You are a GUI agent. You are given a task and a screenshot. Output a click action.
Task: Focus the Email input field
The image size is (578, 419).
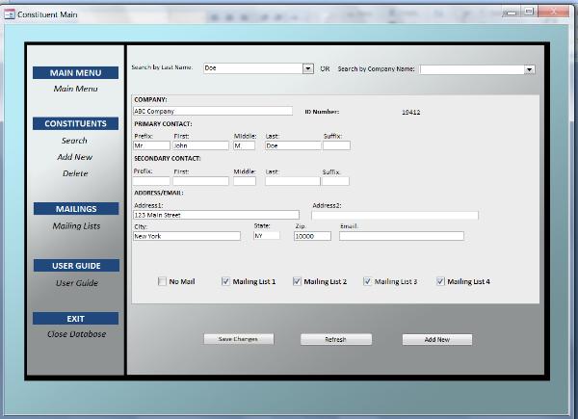click(401, 236)
